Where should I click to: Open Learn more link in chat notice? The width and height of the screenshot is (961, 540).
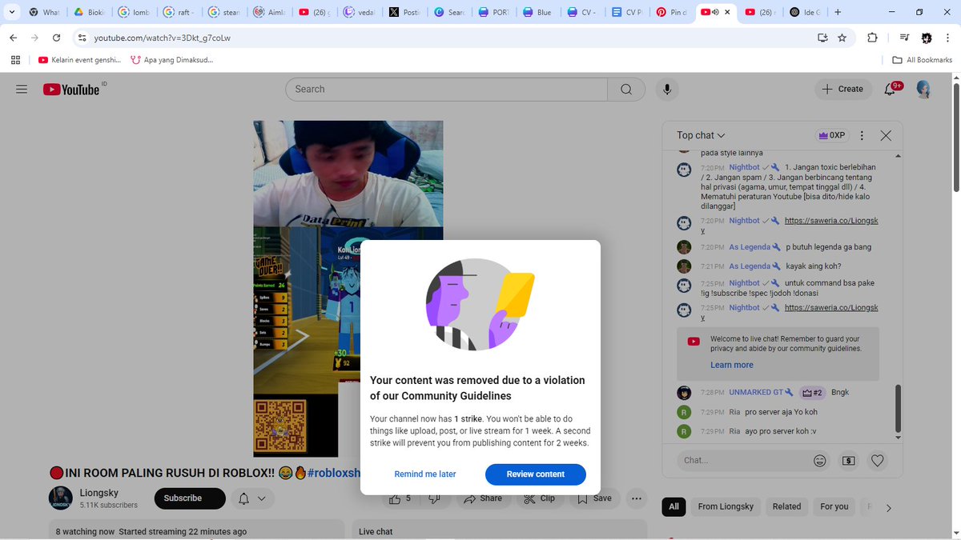(732, 365)
